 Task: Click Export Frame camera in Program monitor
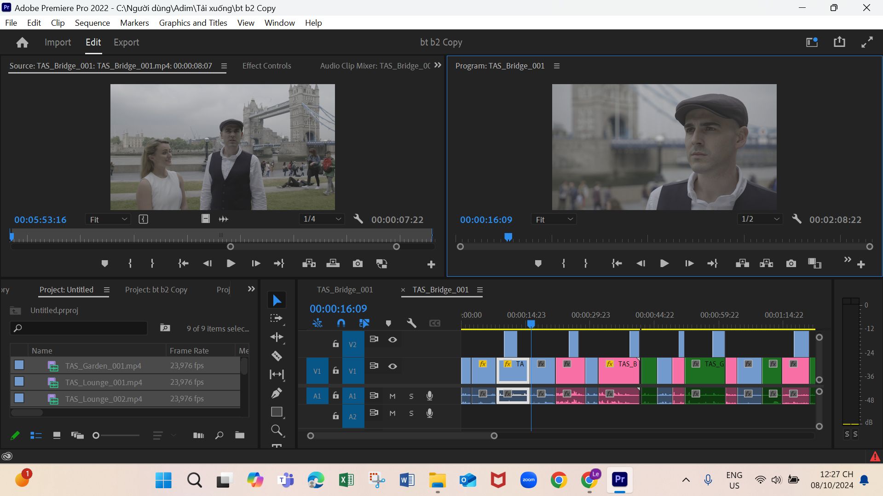coord(791,263)
